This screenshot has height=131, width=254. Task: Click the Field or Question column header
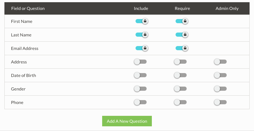(x=28, y=9)
